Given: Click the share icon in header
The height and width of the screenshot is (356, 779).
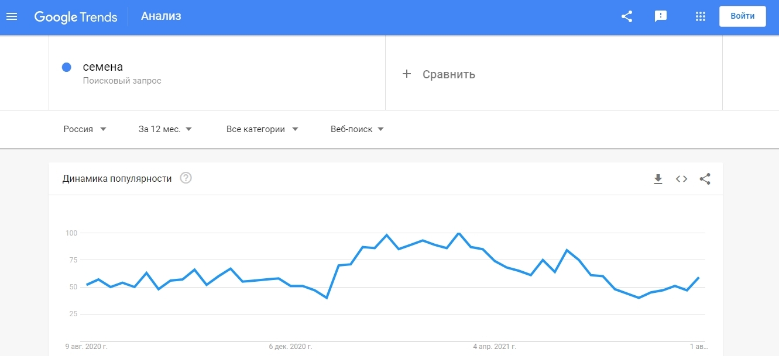Looking at the screenshot, I should 627,16.
